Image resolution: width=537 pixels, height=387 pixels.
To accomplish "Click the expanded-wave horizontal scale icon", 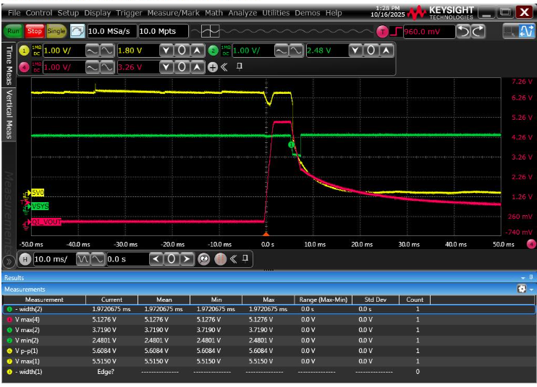I will click(98, 259).
